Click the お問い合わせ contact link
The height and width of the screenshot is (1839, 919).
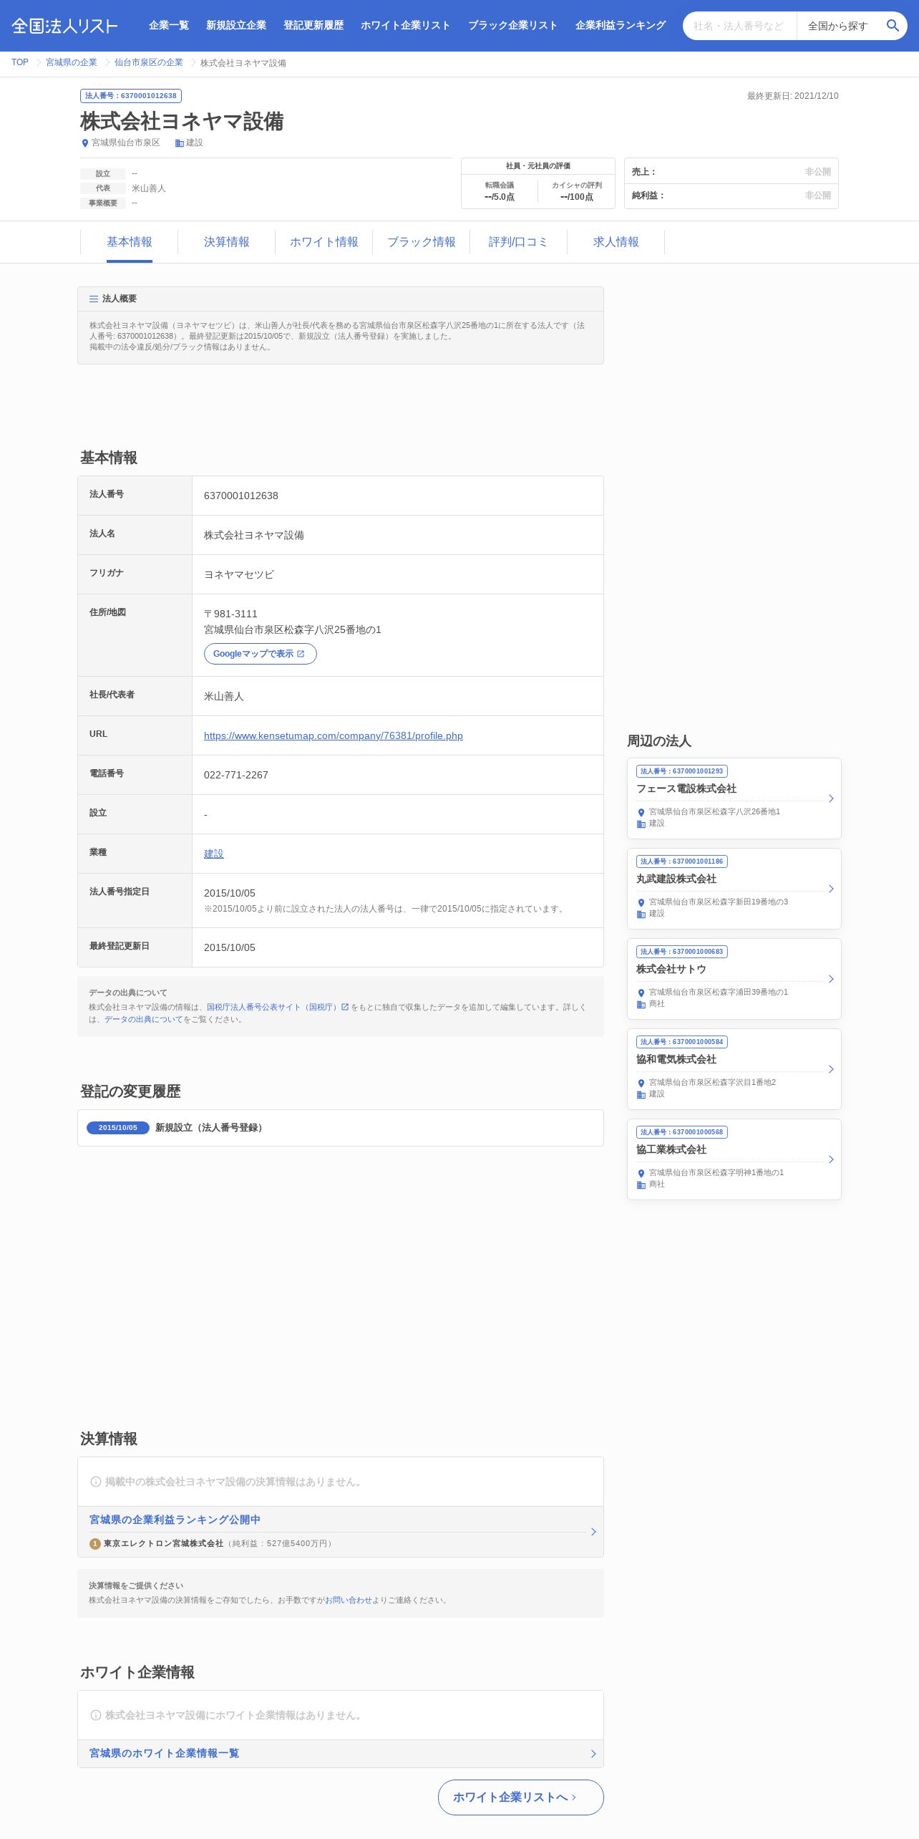click(349, 1600)
